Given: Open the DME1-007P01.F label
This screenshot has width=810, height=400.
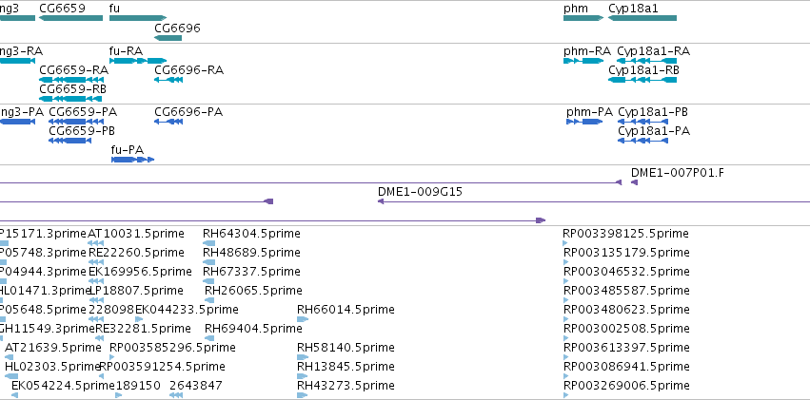Looking at the screenshot, I should click(678, 173).
